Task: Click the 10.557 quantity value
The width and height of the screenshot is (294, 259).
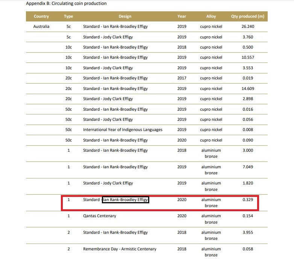Action: [x=248, y=58]
